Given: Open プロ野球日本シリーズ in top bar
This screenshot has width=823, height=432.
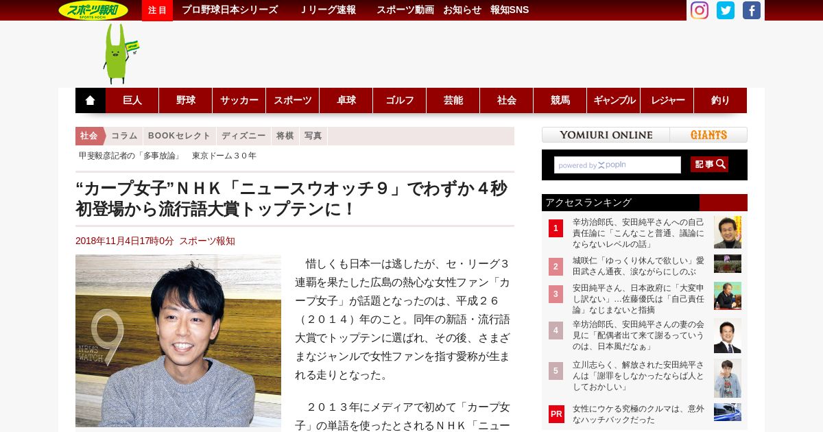Looking at the screenshot, I should coord(230,10).
